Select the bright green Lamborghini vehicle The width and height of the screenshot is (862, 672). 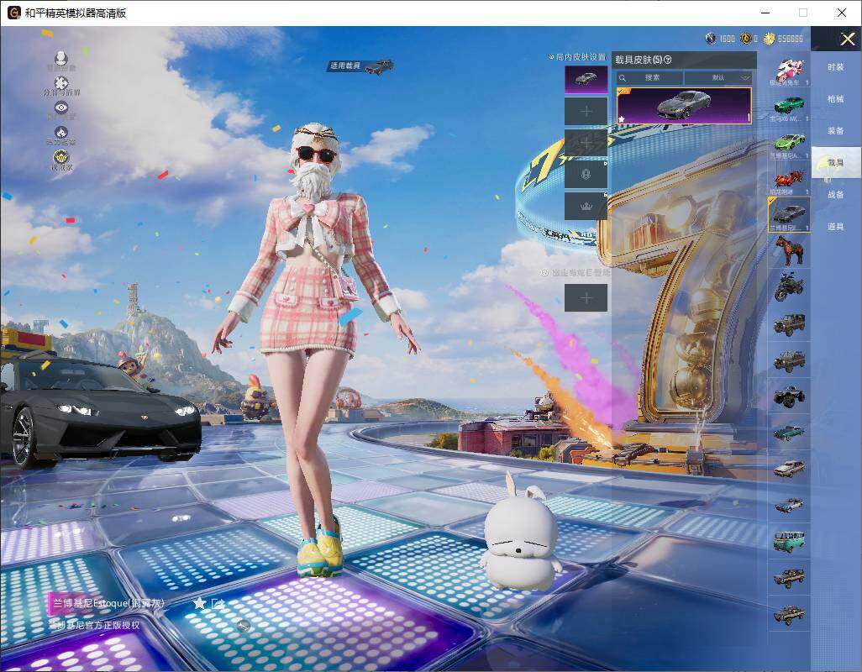[789, 143]
